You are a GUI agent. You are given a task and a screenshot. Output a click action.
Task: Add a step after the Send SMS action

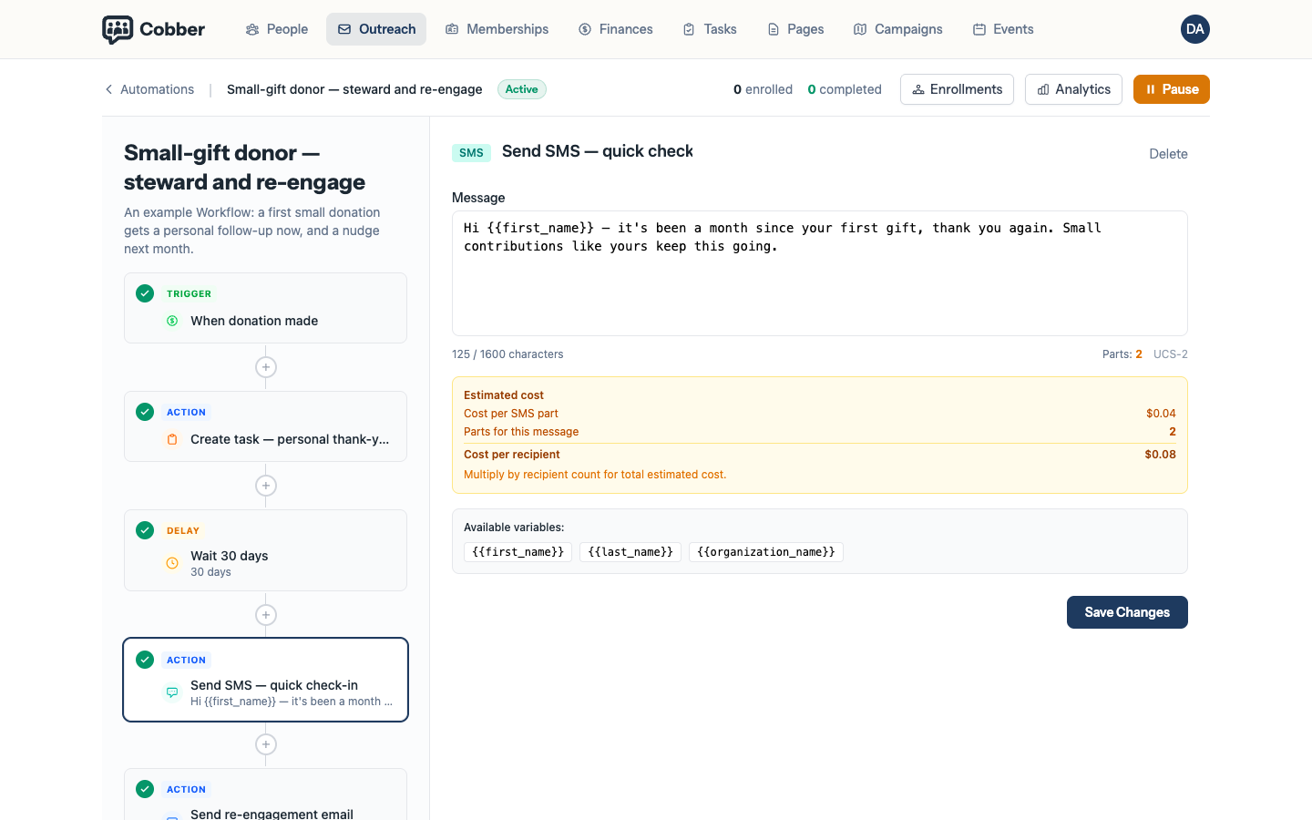click(266, 744)
